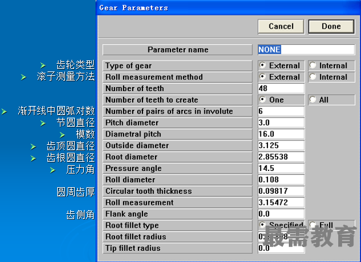Click the Roll measurement method label
This screenshot has height=262, width=361.
point(178,77)
